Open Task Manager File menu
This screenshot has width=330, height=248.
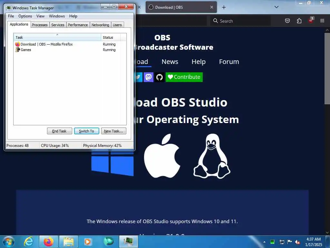pyautogui.click(x=11, y=16)
